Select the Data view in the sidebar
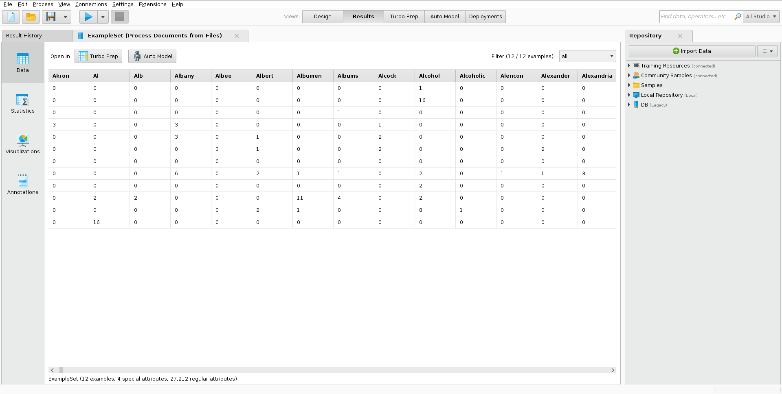The image size is (782, 394). pos(23,63)
